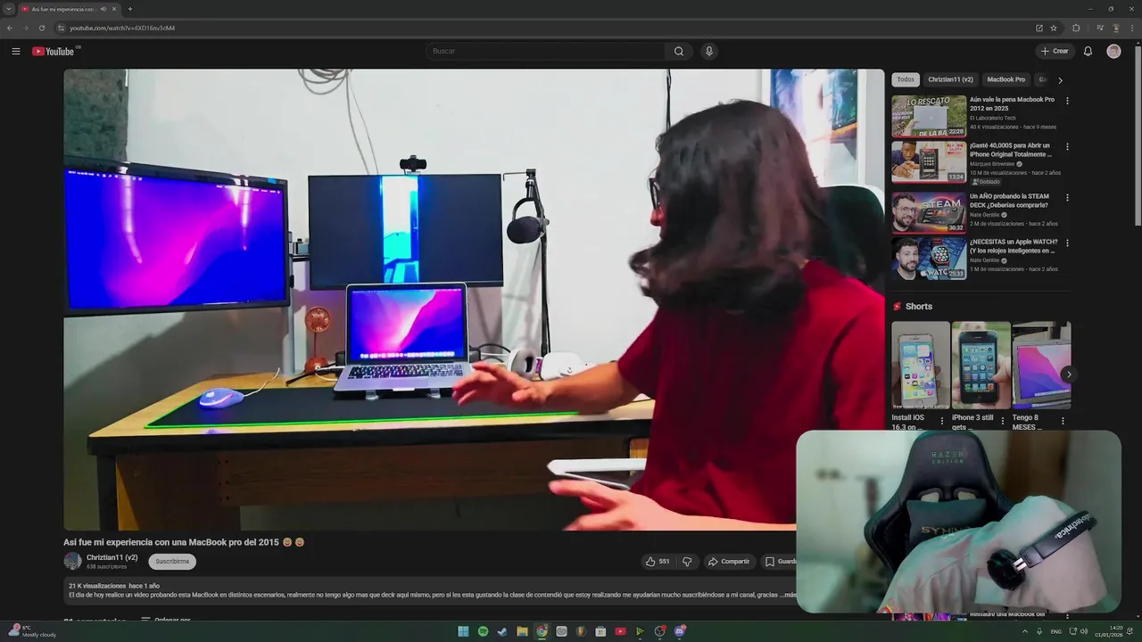Open video ¡Gasté 40,000$ para Abrir un iPhone
The image size is (1142, 642).
(1010, 150)
